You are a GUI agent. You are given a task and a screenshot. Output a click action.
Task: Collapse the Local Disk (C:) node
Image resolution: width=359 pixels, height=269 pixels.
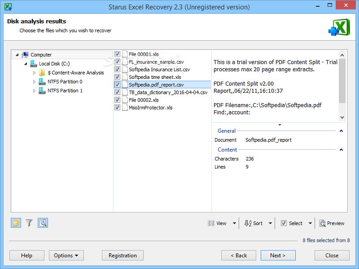(26, 64)
